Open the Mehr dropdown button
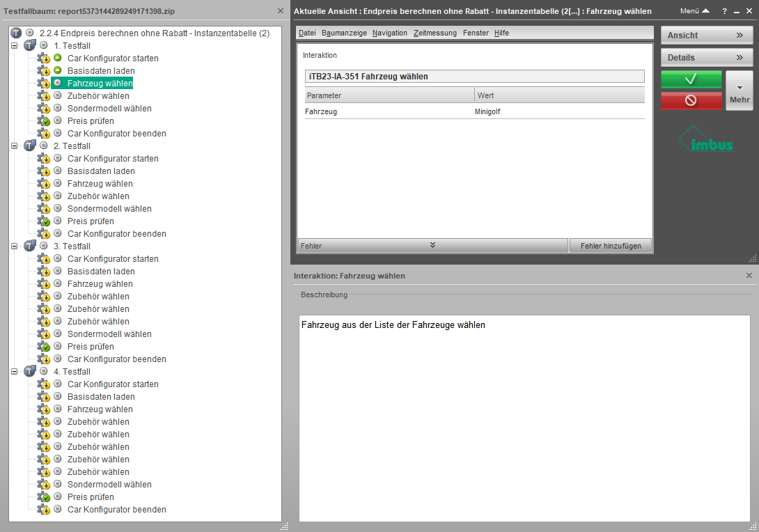Image resolution: width=759 pixels, height=532 pixels. tap(740, 91)
